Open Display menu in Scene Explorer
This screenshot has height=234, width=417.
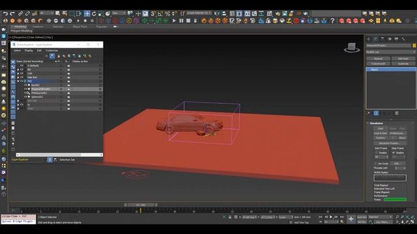[x=29, y=51]
